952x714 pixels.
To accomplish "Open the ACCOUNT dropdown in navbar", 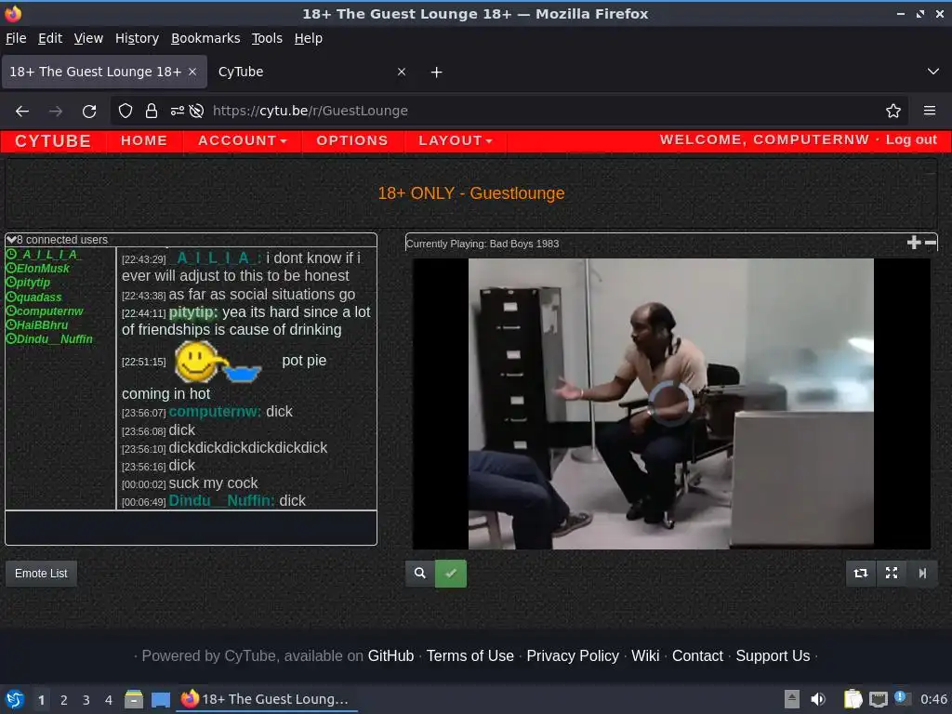I will (x=242, y=141).
